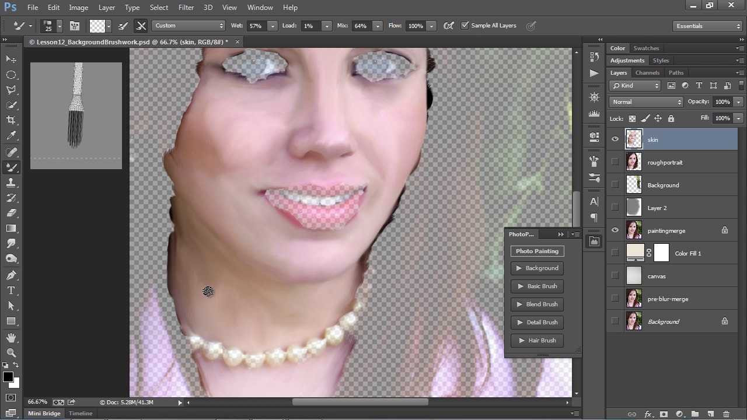Open the Image menu
The height and width of the screenshot is (420, 747).
point(79,8)
